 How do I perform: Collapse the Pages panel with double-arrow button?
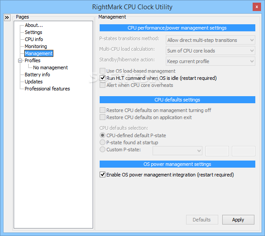[7, 17]
